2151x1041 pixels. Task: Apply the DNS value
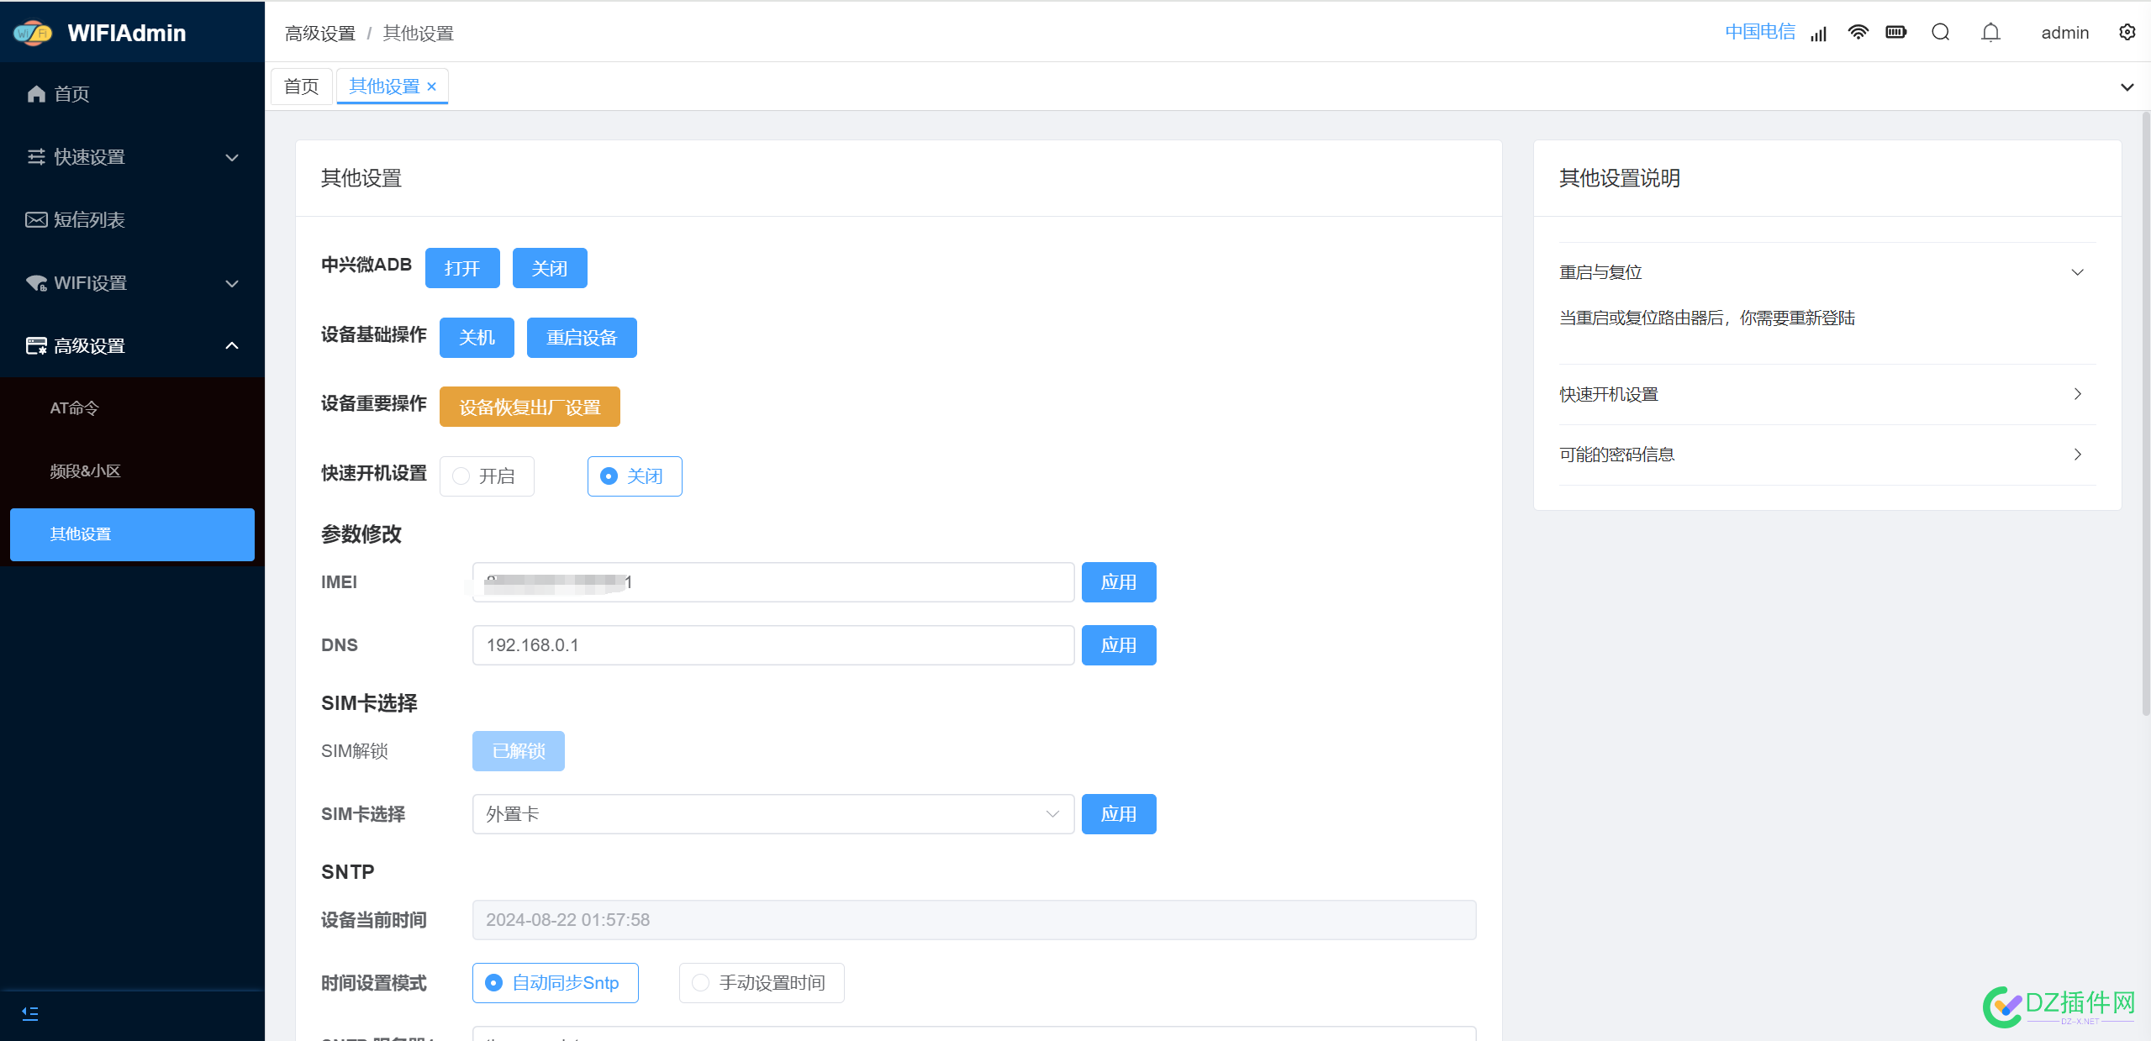(x=1119, y=645)
